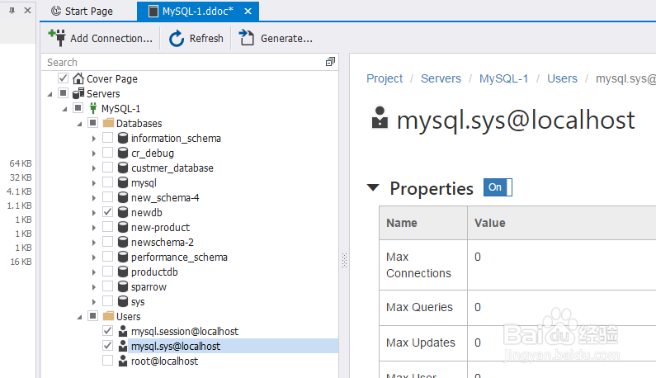The width and height of the screenshot is (656, 378).
Task: Open the MySQL-1 breadcrumb link
Action: [x=503, y=78]
